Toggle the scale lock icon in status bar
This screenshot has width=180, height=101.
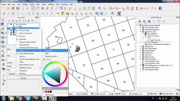coord(112,94)
